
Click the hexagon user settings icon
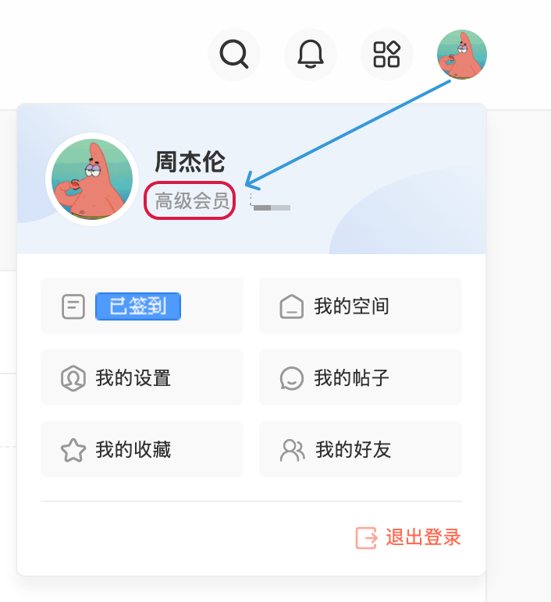73,378
